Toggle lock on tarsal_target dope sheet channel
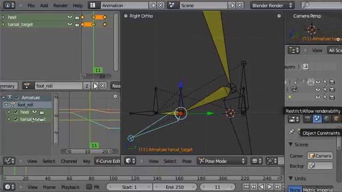Image resolution: width=342 pixels, height=192 pixels. click(x=76, y=25)
